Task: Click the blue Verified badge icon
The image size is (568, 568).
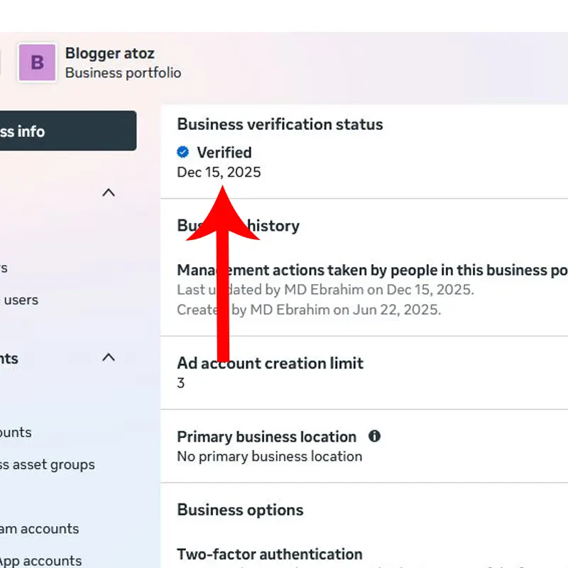Action: point(183,152)
